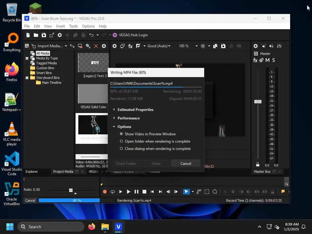Click the Undo arrow icon
Screen dimensions: 312x234
click(x=91, y=35)
